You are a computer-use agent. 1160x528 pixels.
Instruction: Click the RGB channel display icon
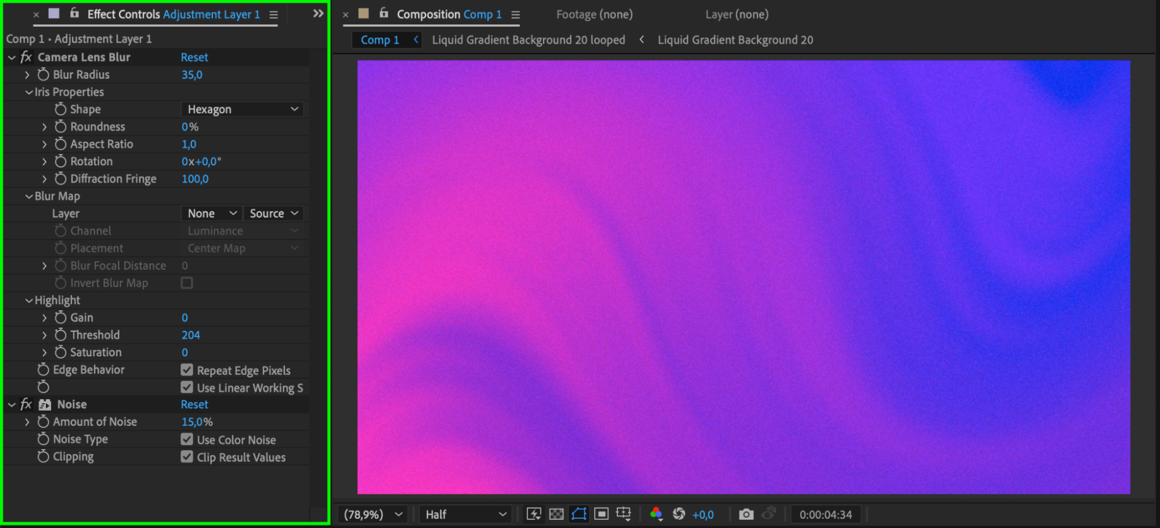tap(656, 514)
